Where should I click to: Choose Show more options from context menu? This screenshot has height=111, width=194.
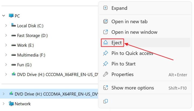(133, 88)
